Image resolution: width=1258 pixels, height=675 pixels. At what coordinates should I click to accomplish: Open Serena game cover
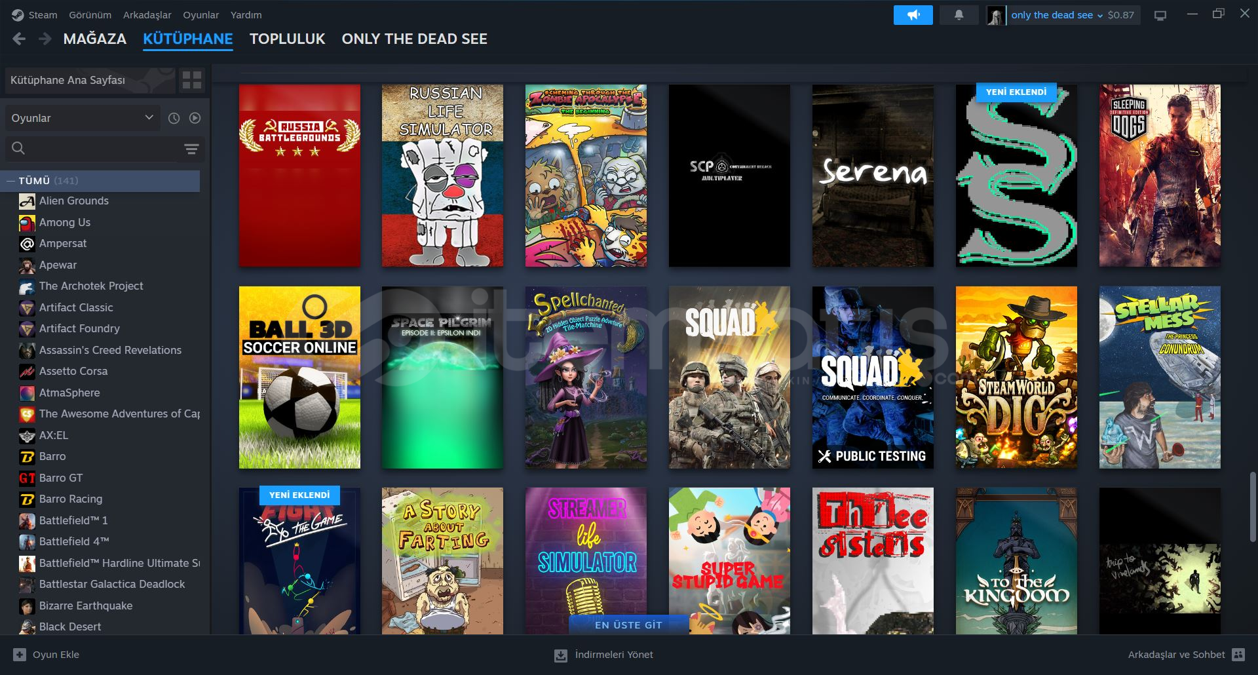pos(873,176)
